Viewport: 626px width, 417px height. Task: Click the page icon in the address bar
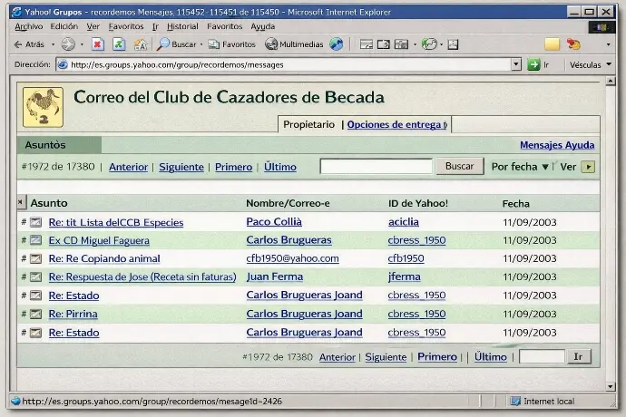[63, 64]
